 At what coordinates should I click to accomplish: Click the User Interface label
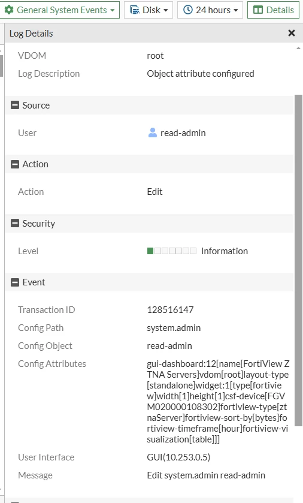click(46, 457)
